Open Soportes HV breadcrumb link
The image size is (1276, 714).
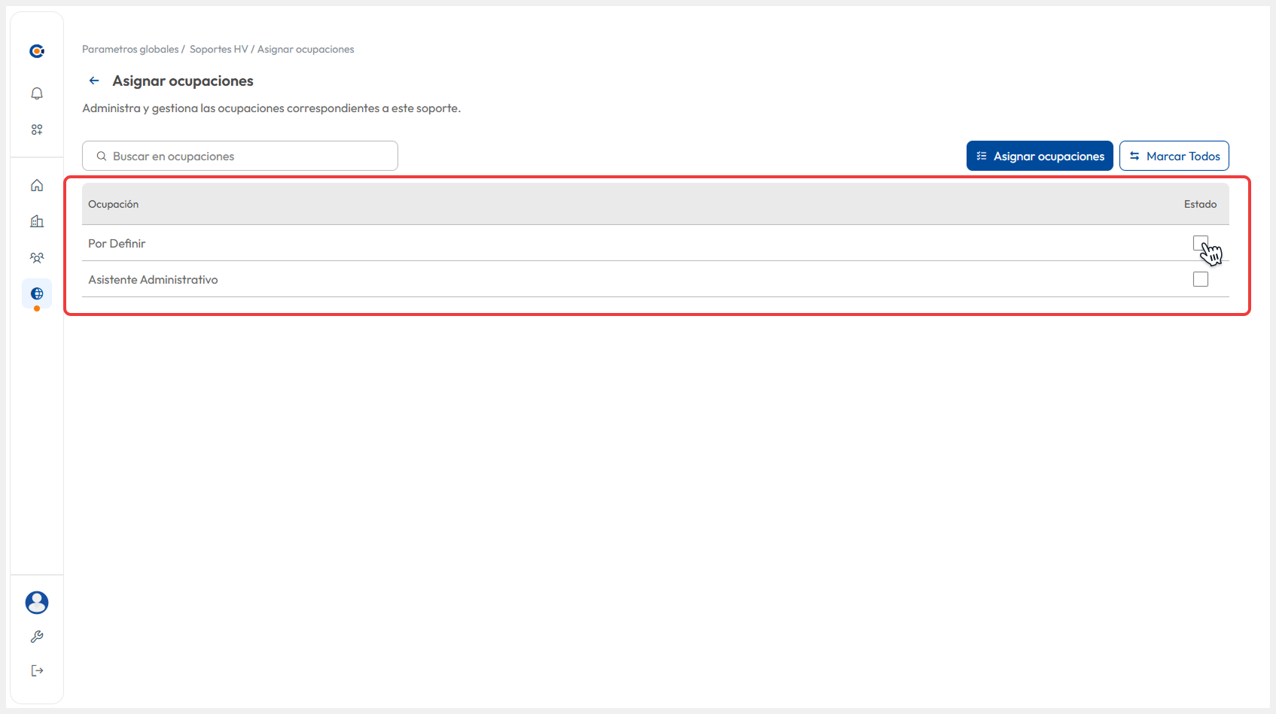coord(218,49)
